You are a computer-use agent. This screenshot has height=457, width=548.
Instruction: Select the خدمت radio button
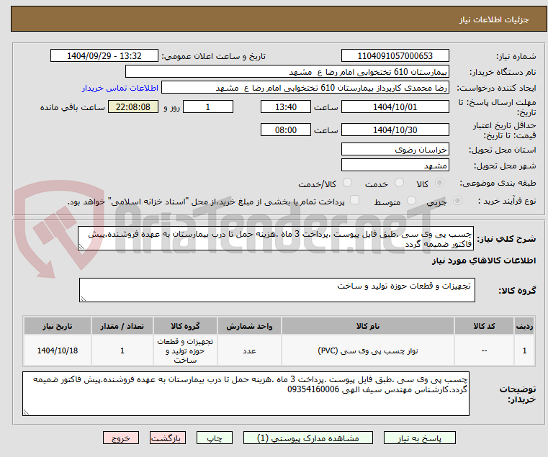399,183
